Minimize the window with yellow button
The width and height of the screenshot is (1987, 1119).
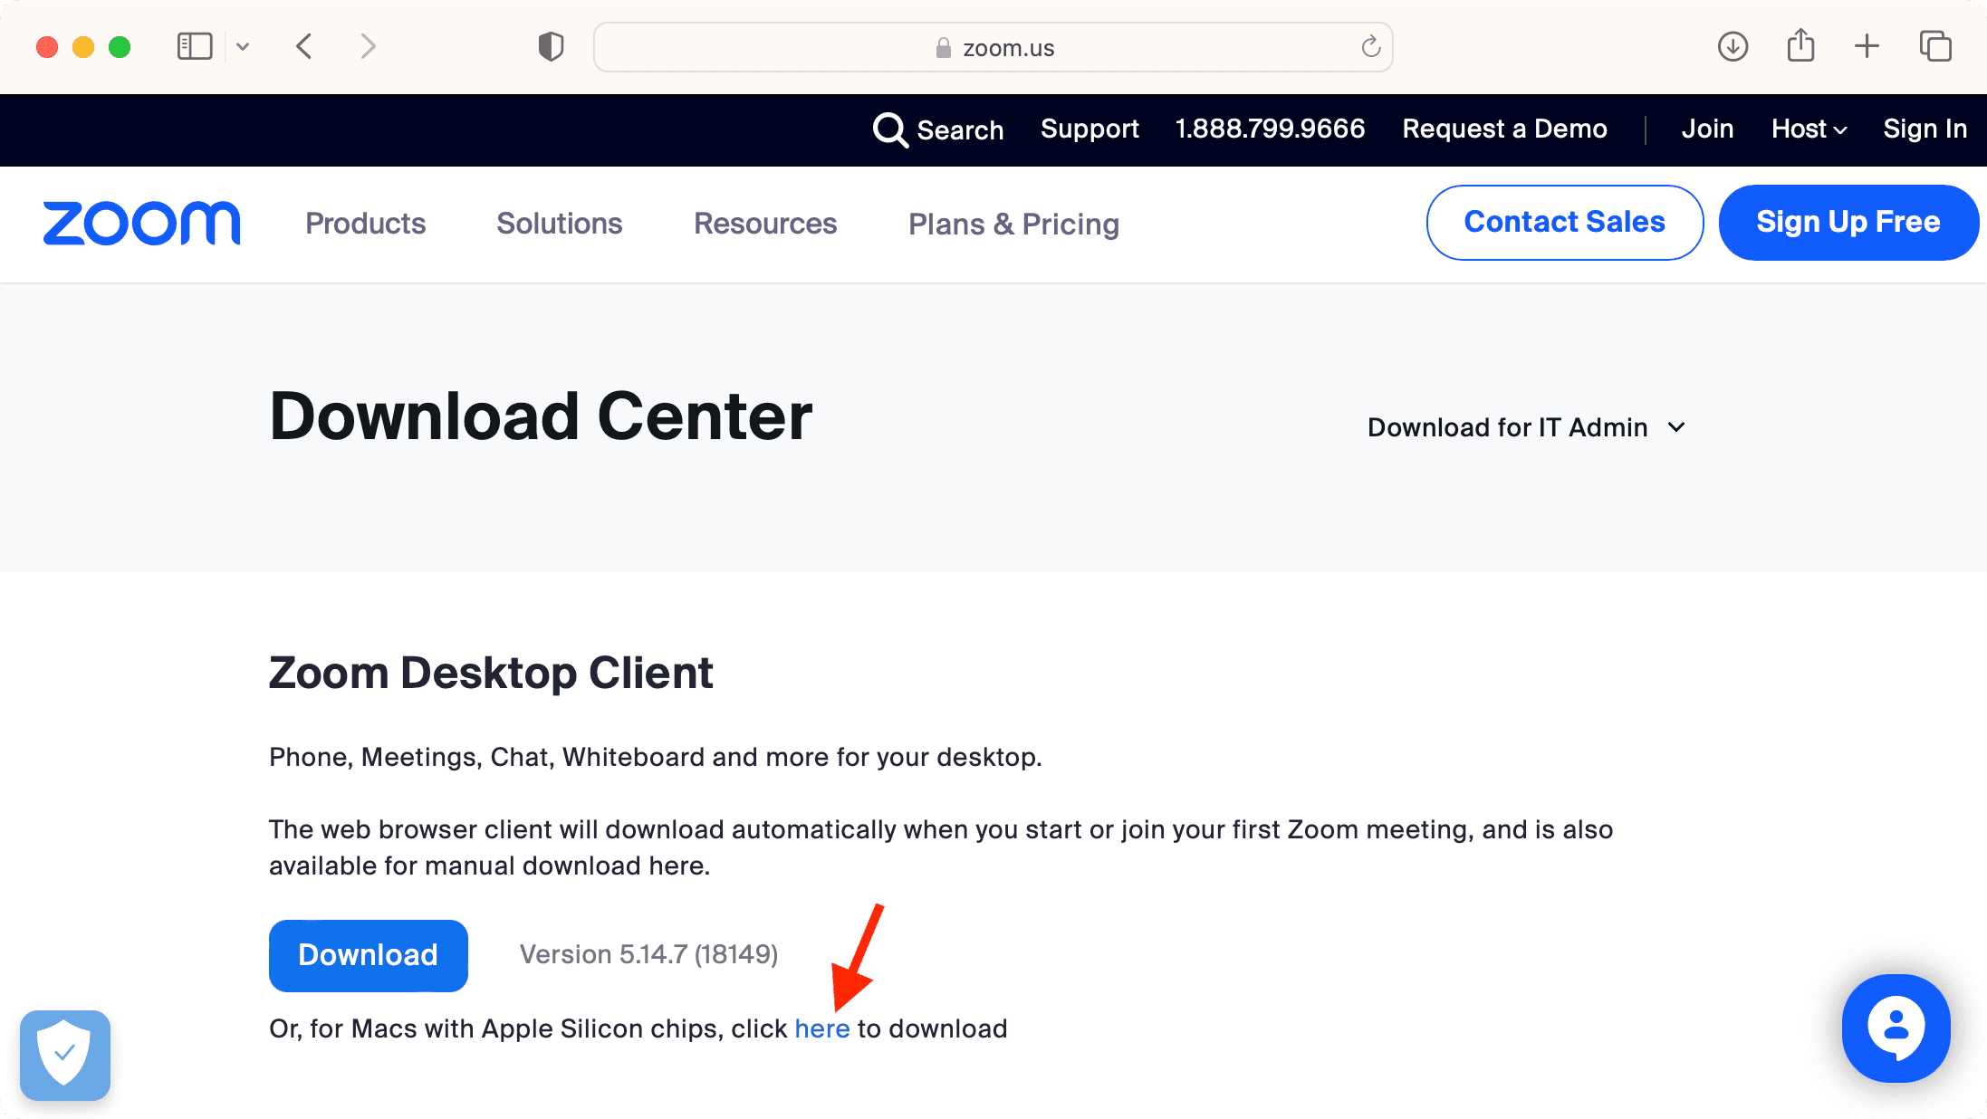point(83,47)
